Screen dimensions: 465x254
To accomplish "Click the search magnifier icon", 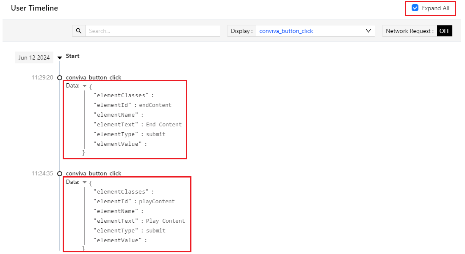I will (x=79, y=31).
